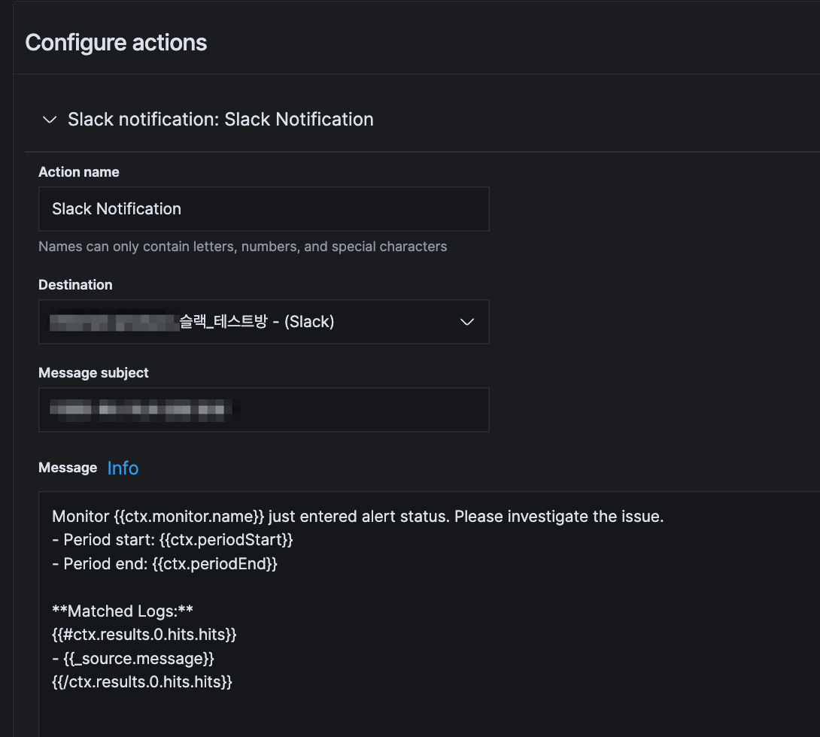Click the Configure actions heading
Image resolution: width=820 pixels, height=737 pixels.
click(x=116, y=43)
